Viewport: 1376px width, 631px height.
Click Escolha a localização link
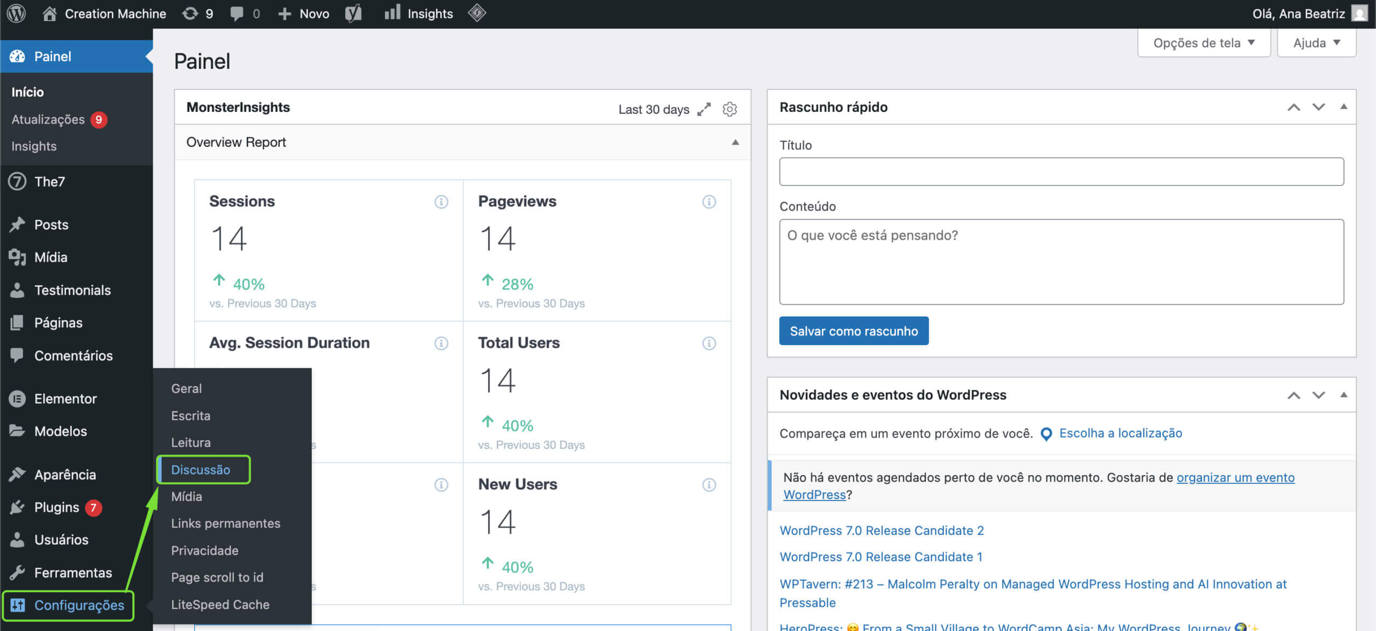(x=1121, y=433)
